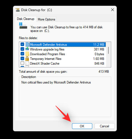Close the Disk Cleanup dialog

pyautogui.click(x=113, y=10)
